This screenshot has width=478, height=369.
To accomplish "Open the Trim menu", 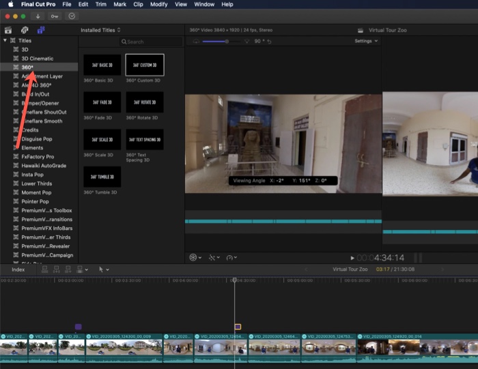I will (x=101, y=4).
